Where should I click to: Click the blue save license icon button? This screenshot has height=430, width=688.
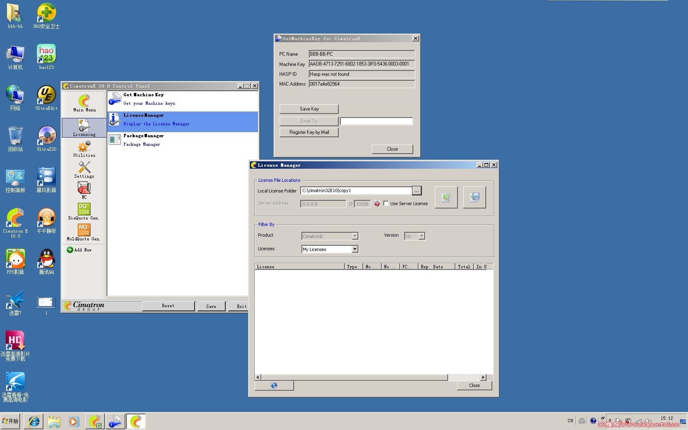[x=475, y=197]
